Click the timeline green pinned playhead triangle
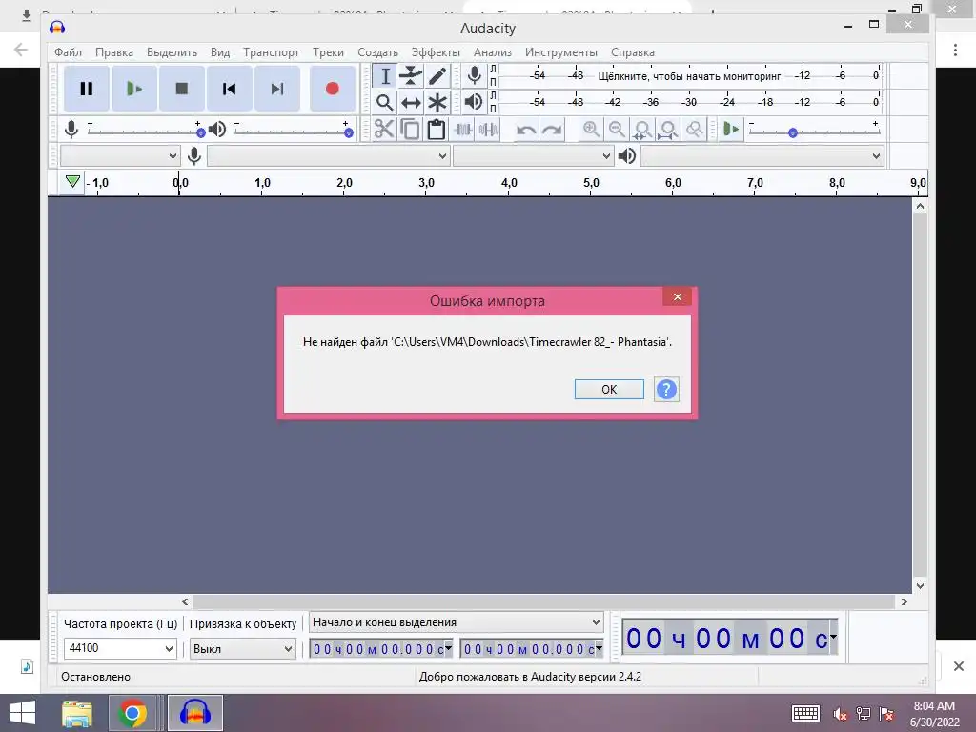Image resolution: width=976 pixels, height=732 pixels. click(x=72, y=182)
